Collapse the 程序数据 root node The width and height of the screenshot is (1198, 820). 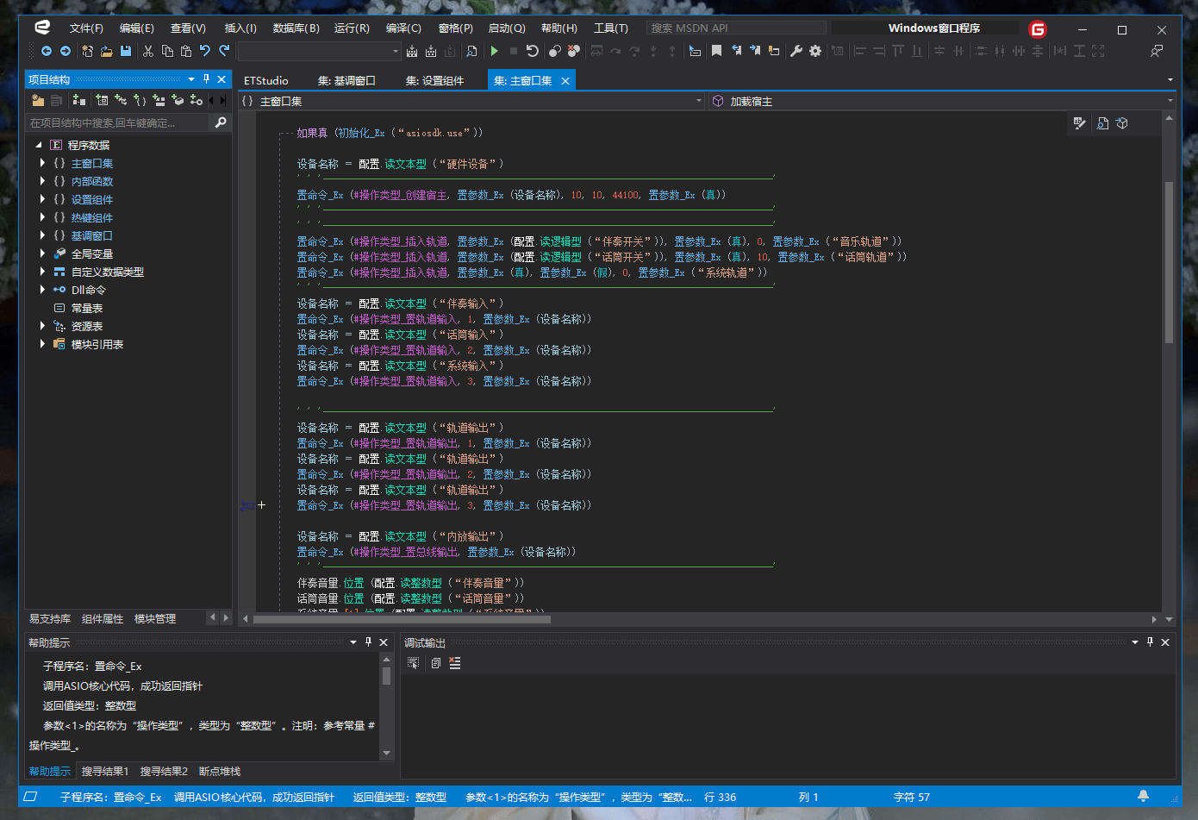point(39,145)
